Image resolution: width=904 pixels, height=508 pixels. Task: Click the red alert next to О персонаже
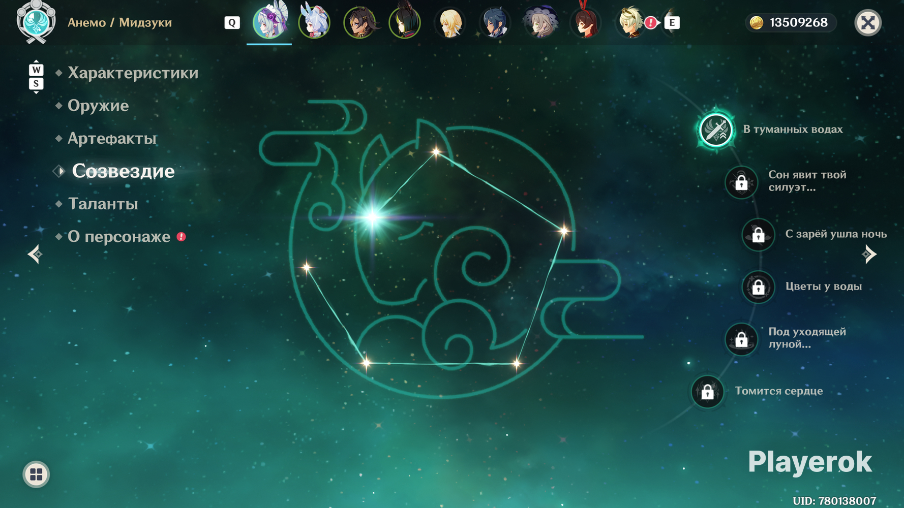[181, 237]
